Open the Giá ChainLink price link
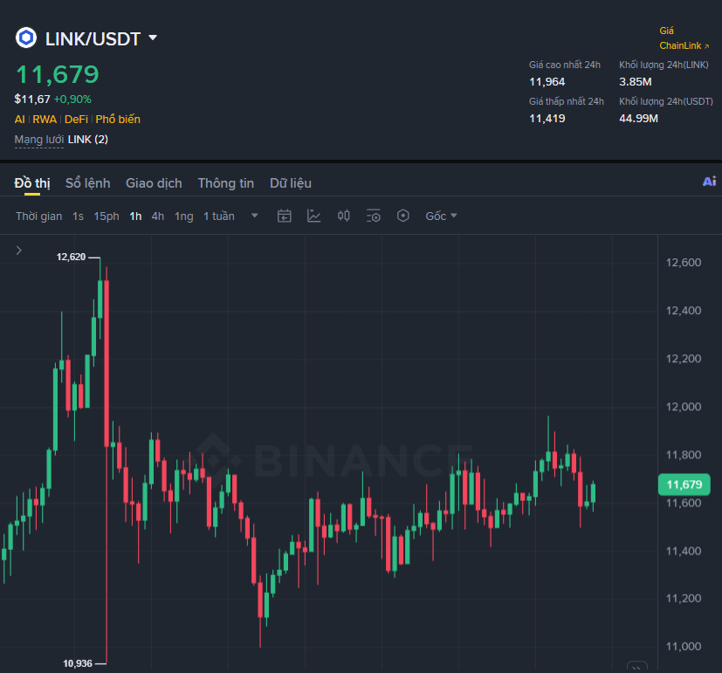Viewport: 722px width, 673px height. 684,38
